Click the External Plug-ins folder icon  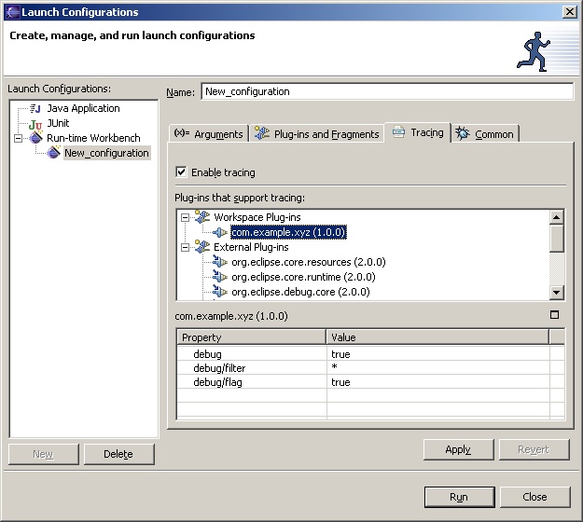pos(202,247)
